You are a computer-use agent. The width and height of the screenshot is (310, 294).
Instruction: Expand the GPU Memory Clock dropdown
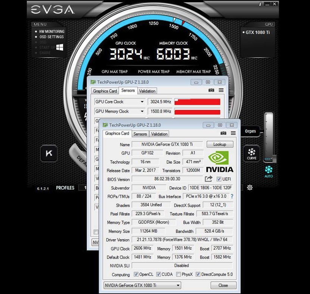[x=142, y=111]
